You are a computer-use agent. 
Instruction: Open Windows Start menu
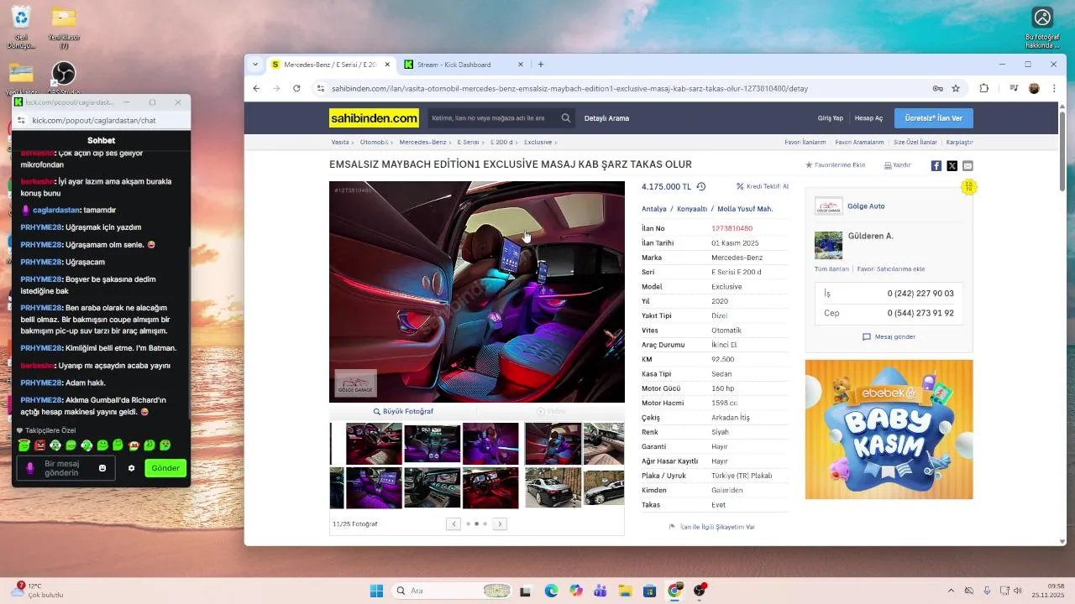[376, 591]
